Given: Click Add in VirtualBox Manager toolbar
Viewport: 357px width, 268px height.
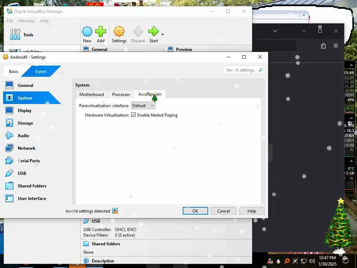Looking at the screenshot, I should click(x=101, y=35).
